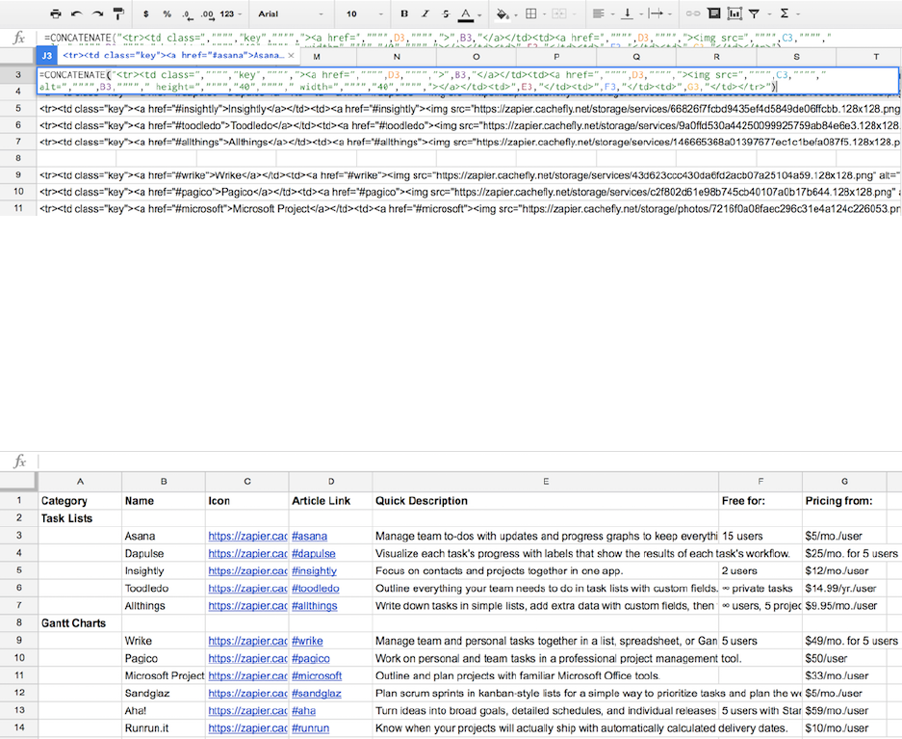Click into the J3 CONCATENATE cell editor
The image size is (902, 739).
(467, 81)
